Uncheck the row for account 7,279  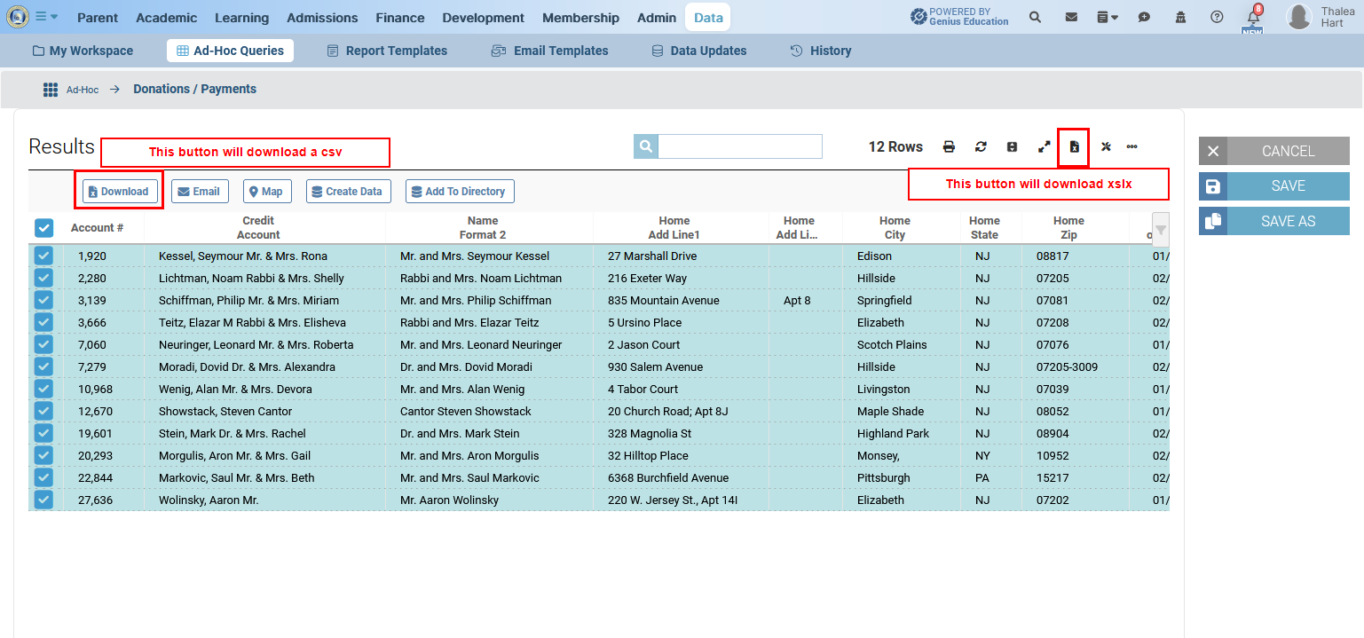pos(43,366)
